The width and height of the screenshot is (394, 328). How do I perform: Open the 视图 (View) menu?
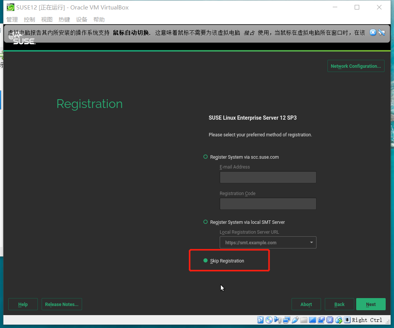tap(47, 19)
